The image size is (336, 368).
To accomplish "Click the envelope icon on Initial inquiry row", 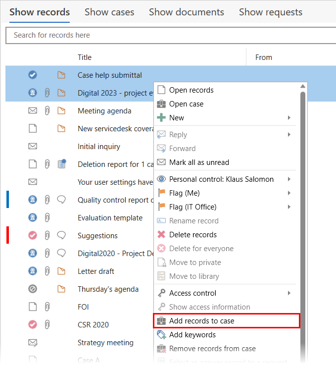I will coord(33,146).
